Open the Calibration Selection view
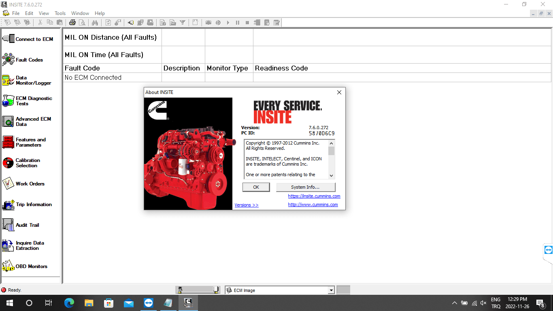The width and height of the screenshot is (553, 311). (9, 163)
